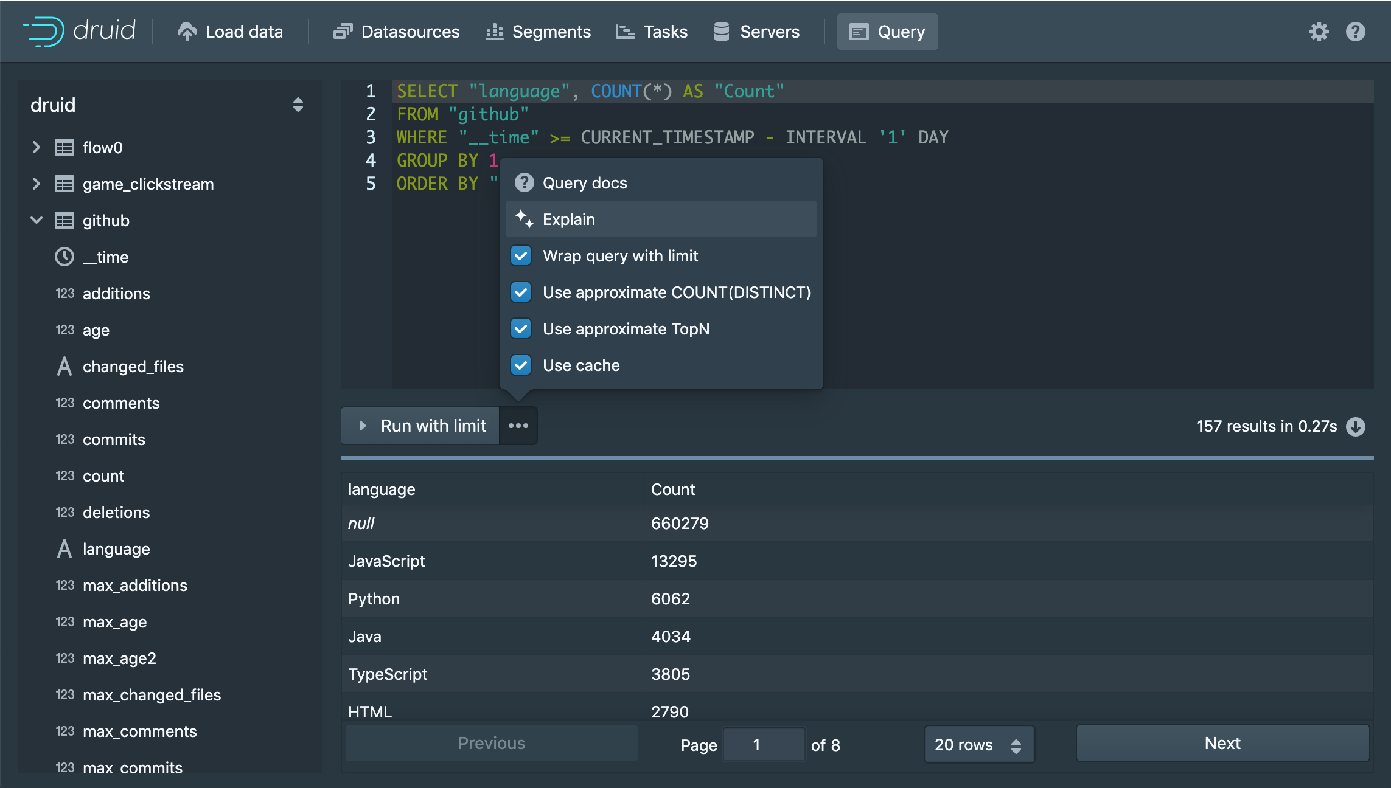Toggle Use approximate TopN checkbox
Screen dimensions: 1391x788
[x=521, y=328]
